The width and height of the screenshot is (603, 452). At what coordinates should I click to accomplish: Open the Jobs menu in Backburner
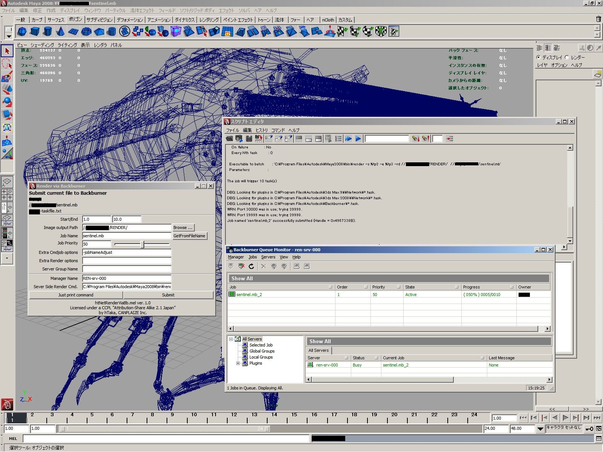pyautogui.click(x=253, y=257)
